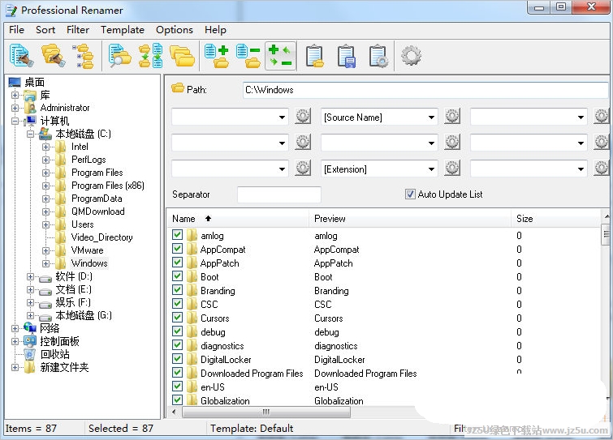
Task: Click the Size column header
Action: 555,219
